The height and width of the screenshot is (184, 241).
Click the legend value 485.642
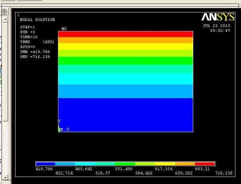point(84,169)
